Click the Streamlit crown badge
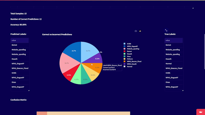Viewport: 205px width, 115px height. tap(200, 112)
